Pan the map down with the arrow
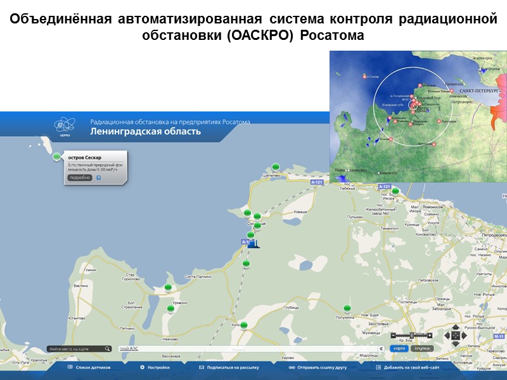507x380 pixels. click(x=455, y=344)
